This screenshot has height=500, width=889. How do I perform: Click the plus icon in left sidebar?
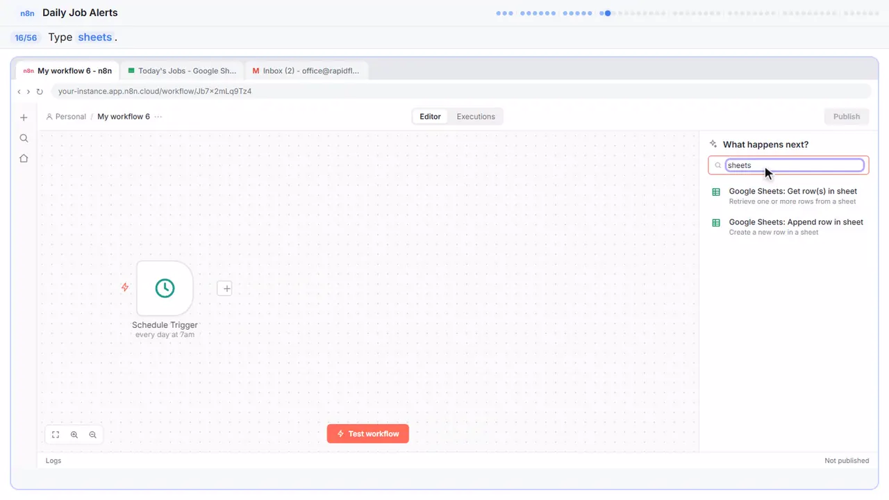[24, 117]
